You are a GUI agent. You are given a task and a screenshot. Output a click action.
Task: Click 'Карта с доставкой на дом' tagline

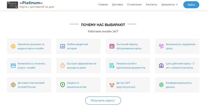[37, 7]
